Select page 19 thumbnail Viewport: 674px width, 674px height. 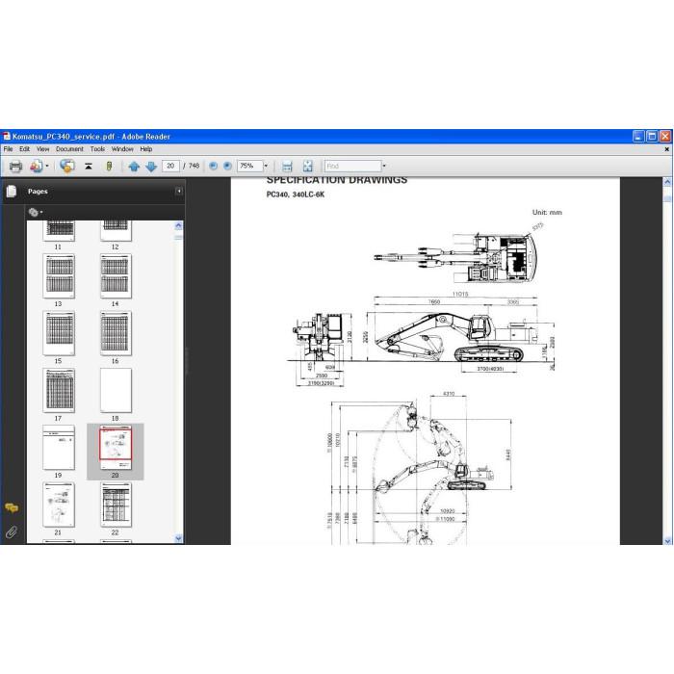tap(59, 448)
